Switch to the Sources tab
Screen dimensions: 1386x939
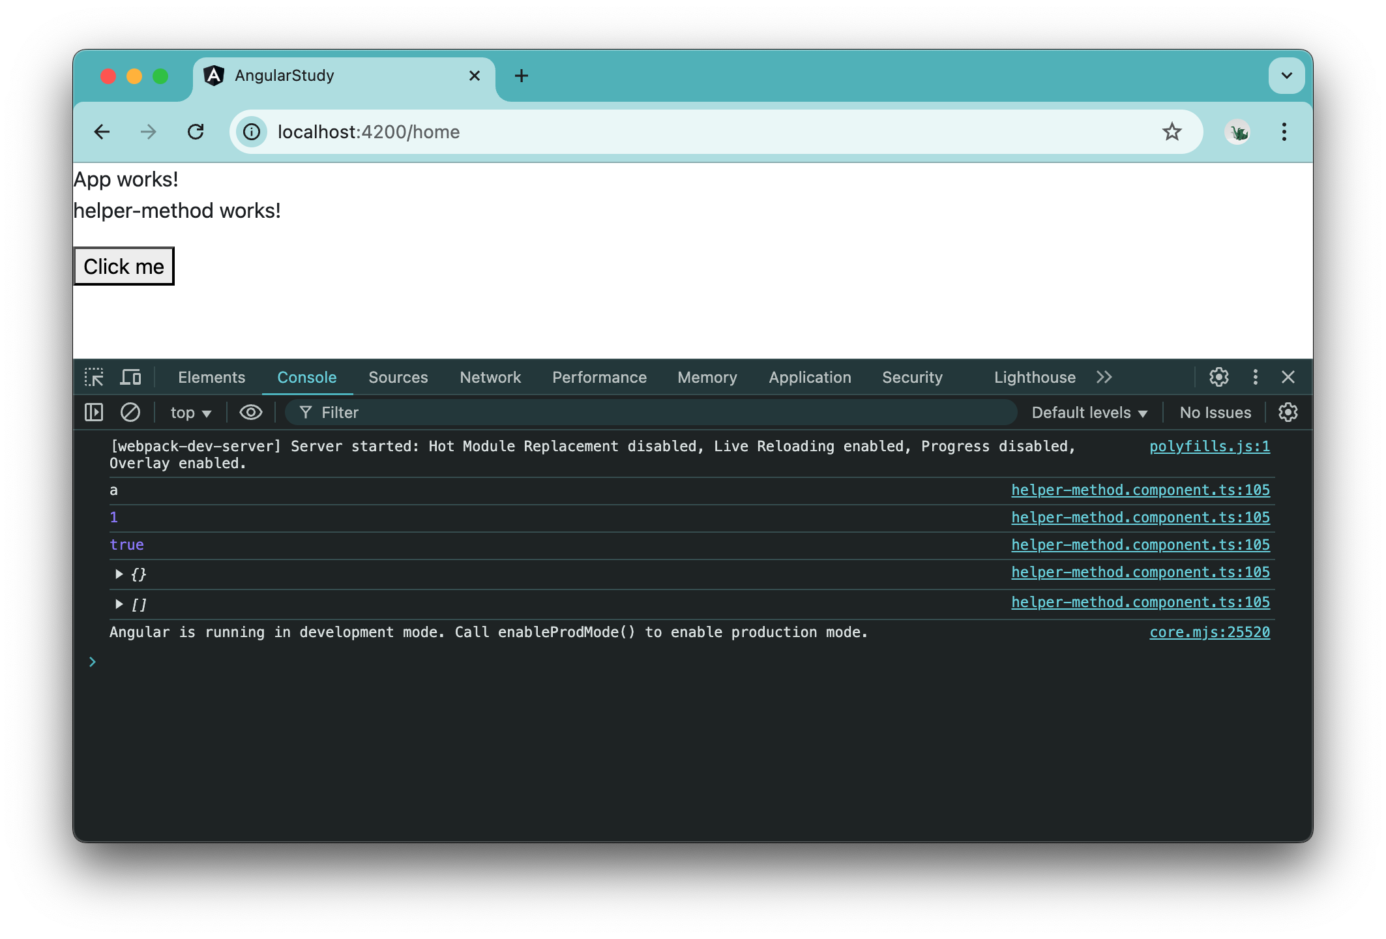coord(398,378)
